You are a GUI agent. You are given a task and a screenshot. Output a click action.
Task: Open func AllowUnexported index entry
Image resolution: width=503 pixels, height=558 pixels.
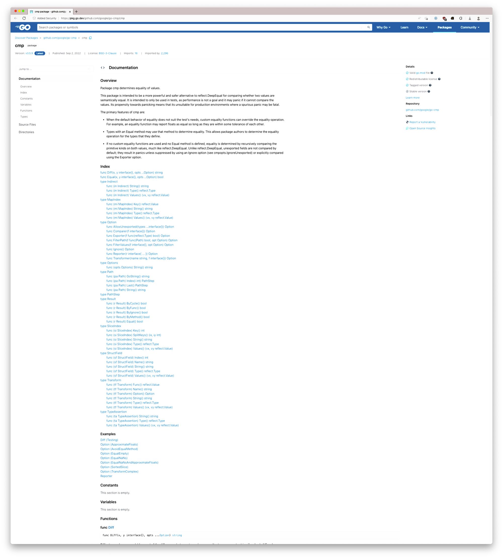pyautogui.click(x=140, y=227)
